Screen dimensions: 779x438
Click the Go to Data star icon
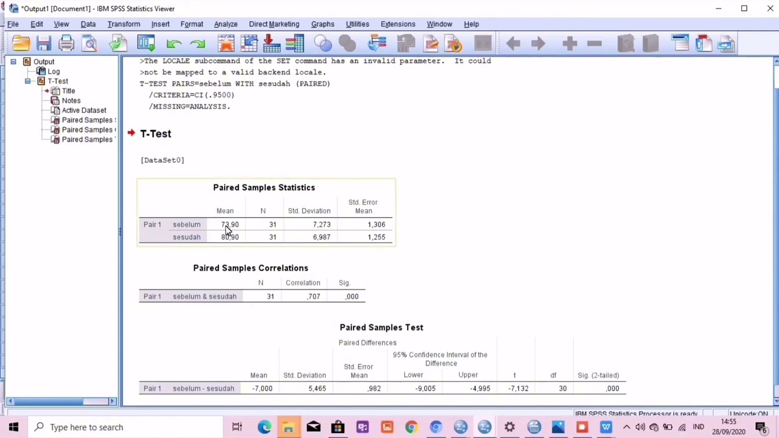226,43
